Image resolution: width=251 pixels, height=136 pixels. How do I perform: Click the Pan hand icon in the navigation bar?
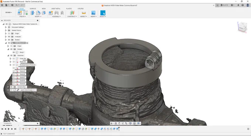(119, 123)
